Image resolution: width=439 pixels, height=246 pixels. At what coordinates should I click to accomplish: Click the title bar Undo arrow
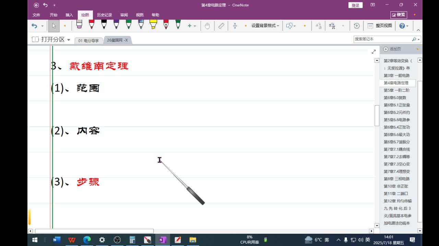(x=45, y=5)
